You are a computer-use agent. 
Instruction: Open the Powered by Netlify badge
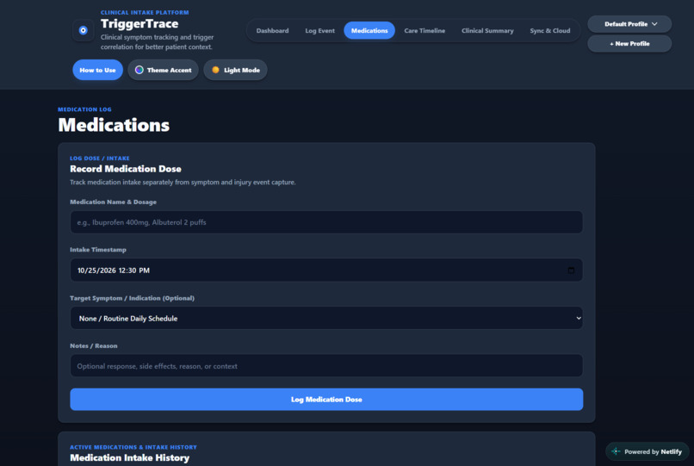(x=647, y=451)
